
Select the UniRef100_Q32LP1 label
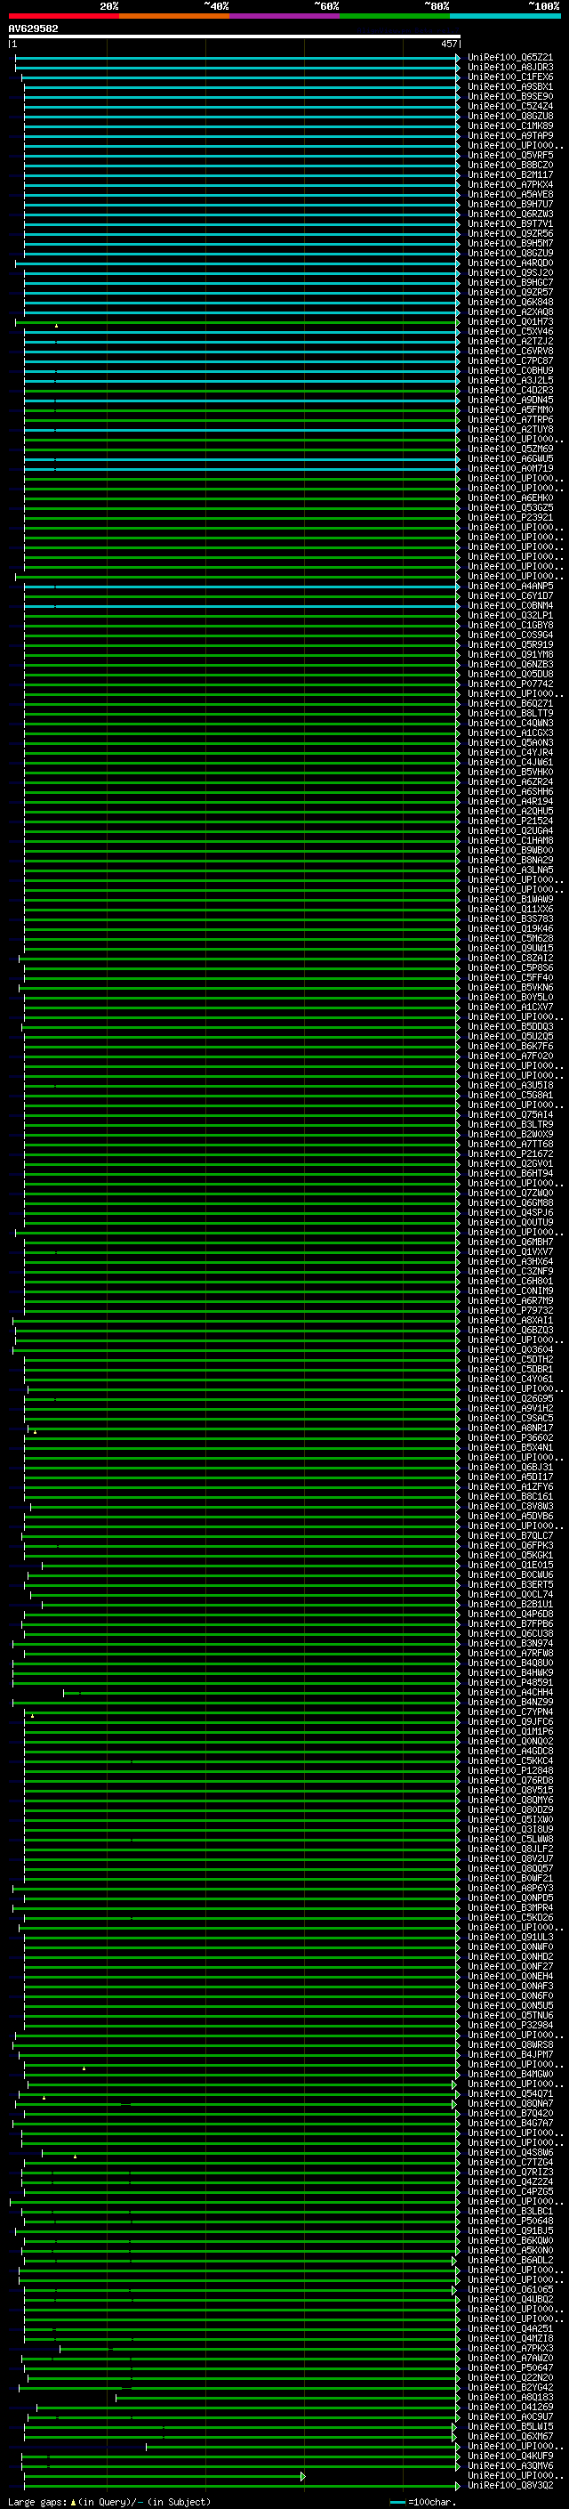tap(509, 616)
